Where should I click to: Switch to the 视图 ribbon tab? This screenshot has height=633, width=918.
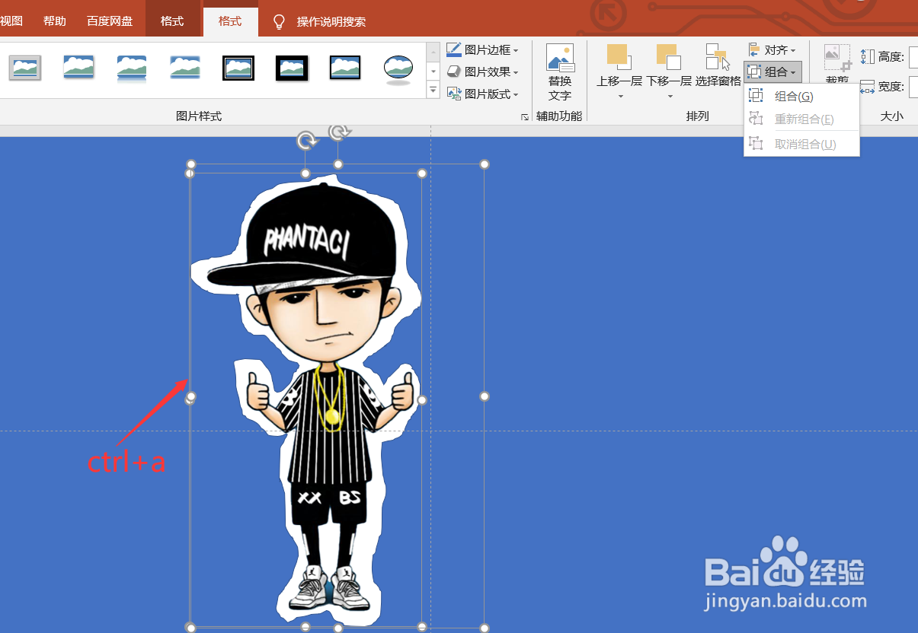[x=11, y=21]
